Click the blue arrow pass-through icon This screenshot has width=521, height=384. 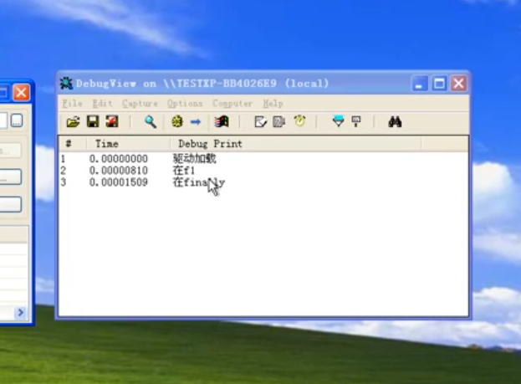click(x=196, y=121)
